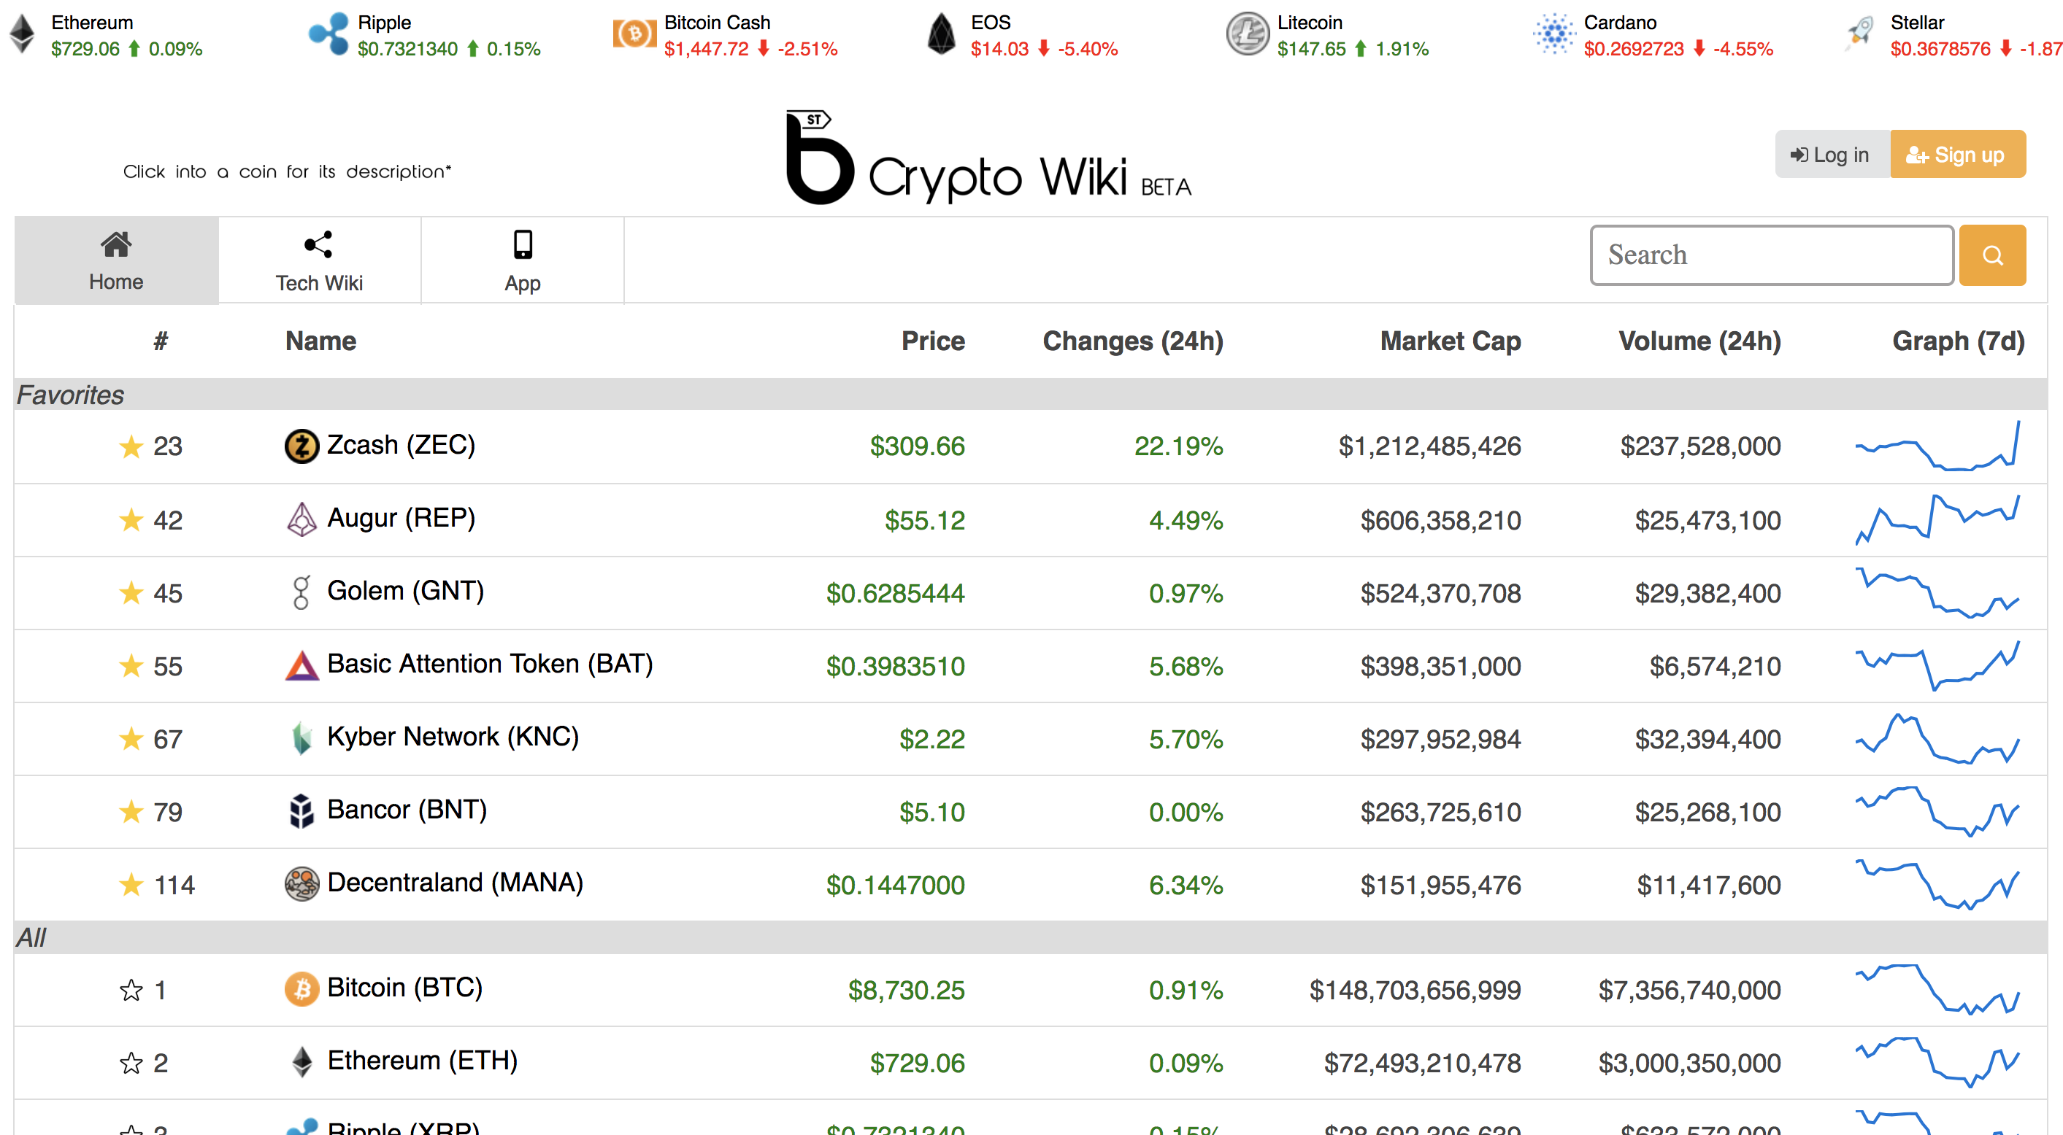Switch to the App tab
2063x1135 pixels.
[x=522, y=261]
